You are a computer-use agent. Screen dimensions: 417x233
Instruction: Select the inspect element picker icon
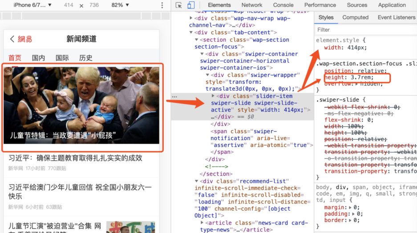(178, 5)
